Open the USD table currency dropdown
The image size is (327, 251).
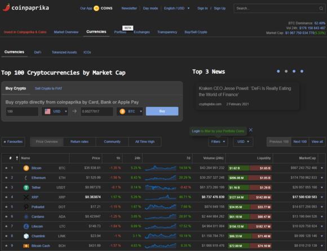(243, 142)
